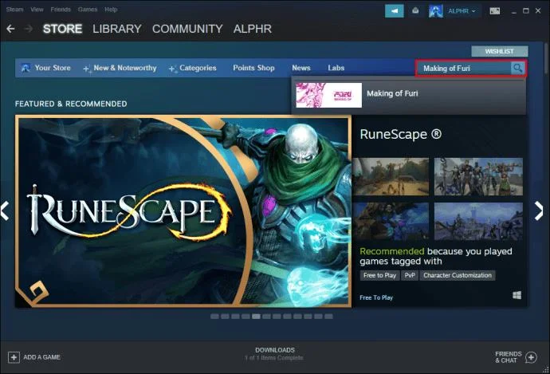Click the Making of Furi search field
The image size is (550, 374).
coord(463,68)
